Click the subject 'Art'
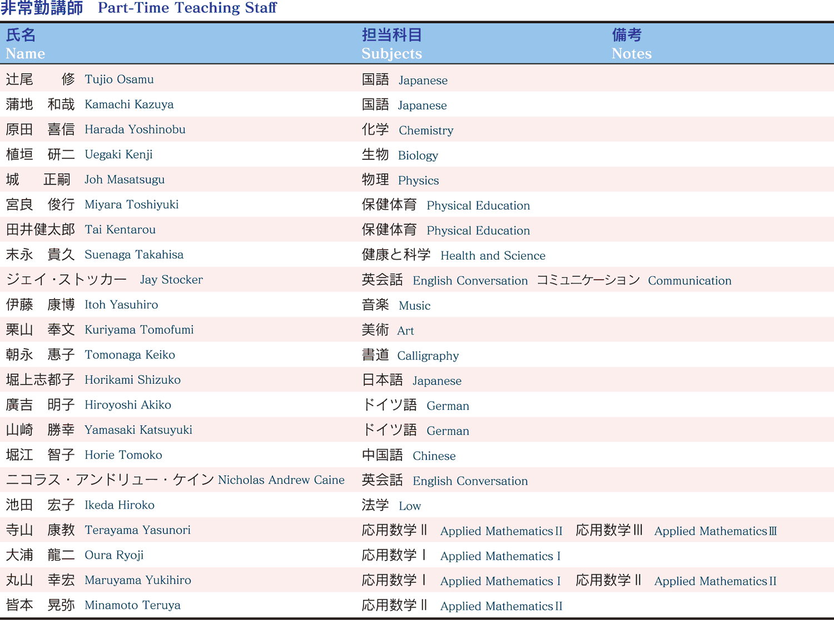Viewport: 834px width, 620px height. point(405,330)
